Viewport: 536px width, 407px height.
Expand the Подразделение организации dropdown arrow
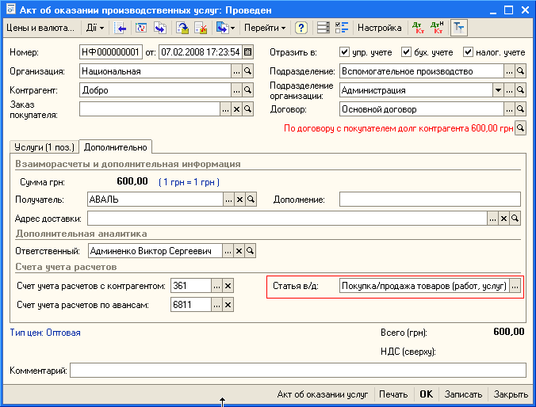(498, 90)
